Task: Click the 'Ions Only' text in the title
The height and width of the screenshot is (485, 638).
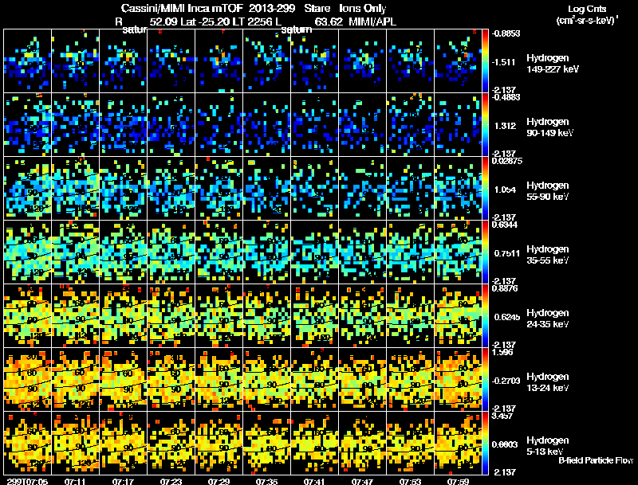Action: point(363,9)
